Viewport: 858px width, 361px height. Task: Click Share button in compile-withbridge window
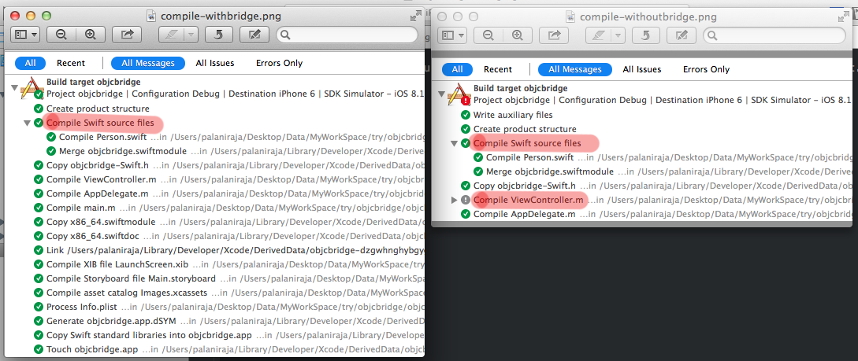coord(127,35)
